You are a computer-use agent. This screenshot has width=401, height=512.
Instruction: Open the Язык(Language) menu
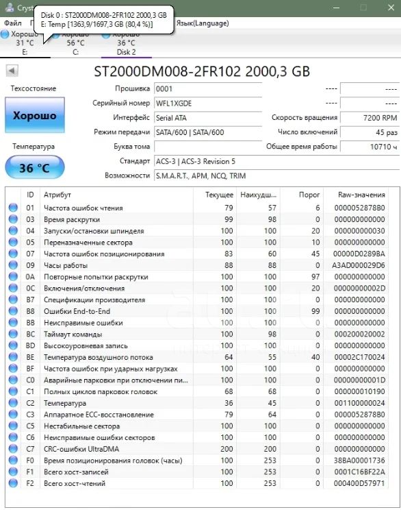pyautogui.click(x=203, y=23)
